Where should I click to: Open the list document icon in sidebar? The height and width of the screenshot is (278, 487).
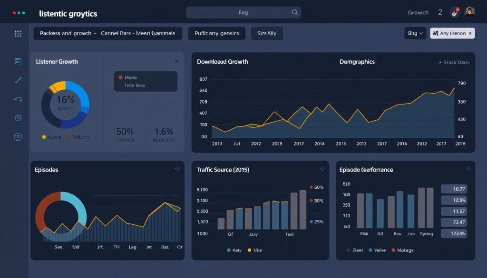pyautogui.click(x=18, y=61)
